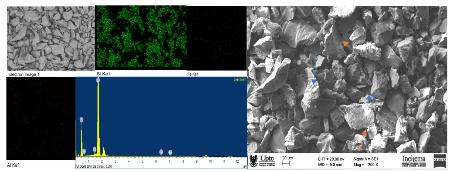Click the Fe marker near 6.4 keV
The height and width of the screenshot is (172, 452).
[x=161, y=152]
